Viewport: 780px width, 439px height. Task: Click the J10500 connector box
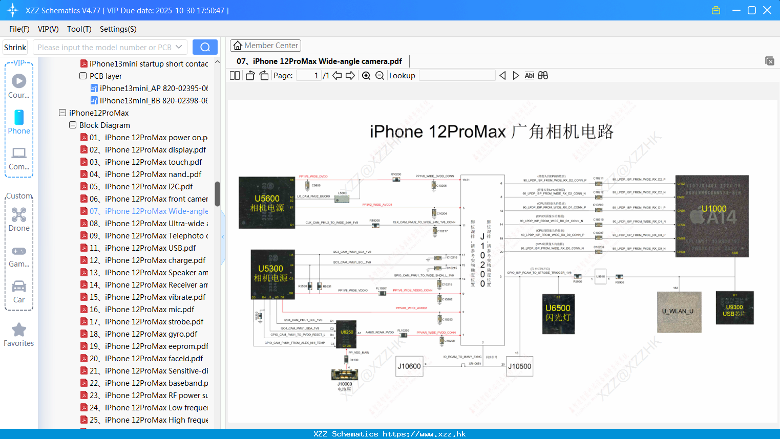pos(520,366)
